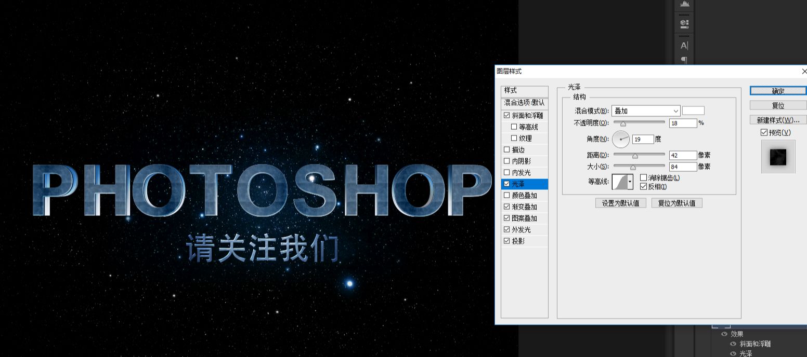Enable the 消除锯齿 checkbox
The width and height of the screenshot is (807, 357).
pyautogui.click(x=644, y=178)
